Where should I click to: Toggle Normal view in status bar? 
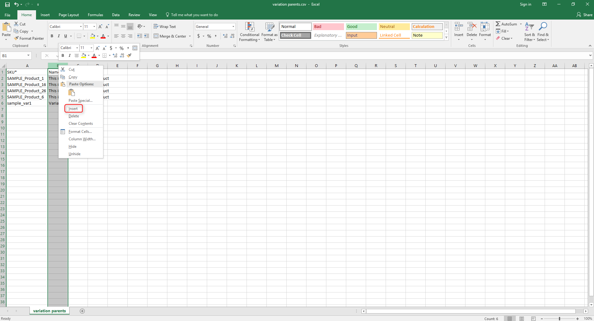pos(510,319)
